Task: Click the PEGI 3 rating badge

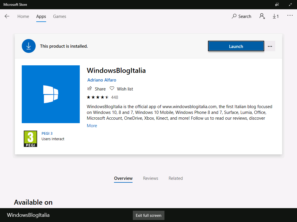Action: click(x=30, y=139)
